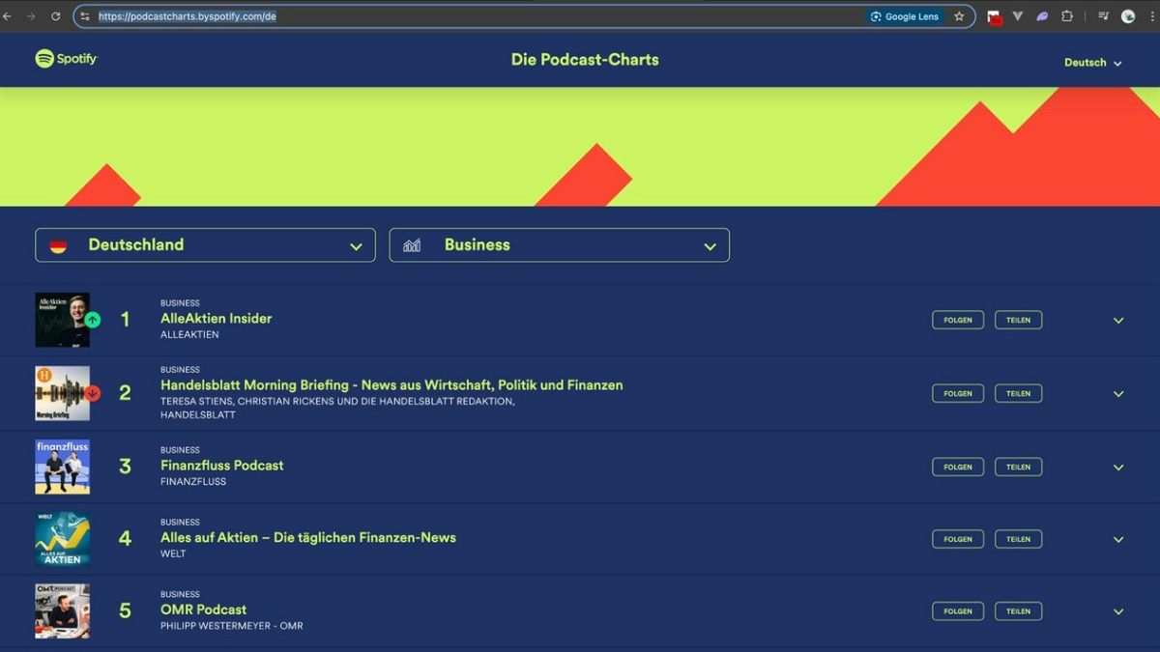This screenshot has height=652, width=1160.
Task: Click the 'ALLEAKTIEN' publisher text
Action: [189, 335]
